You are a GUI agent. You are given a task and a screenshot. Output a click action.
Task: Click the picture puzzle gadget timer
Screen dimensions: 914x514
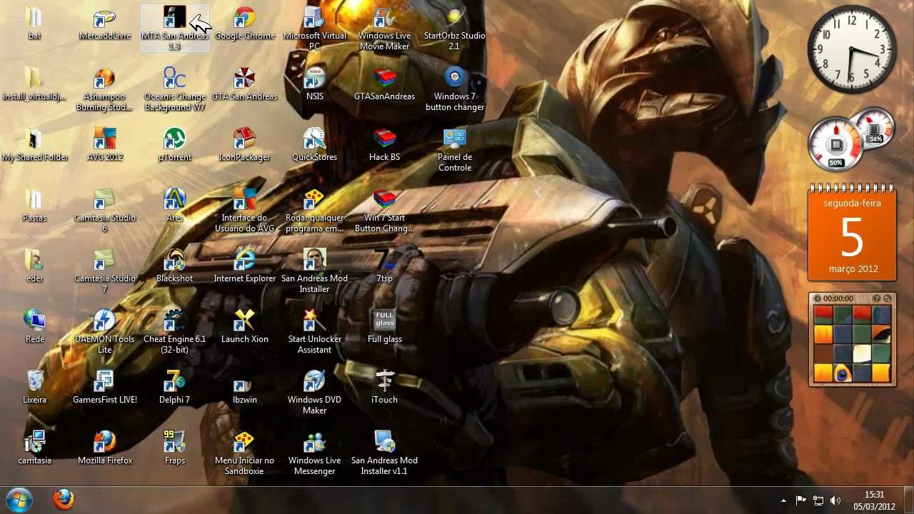[838, 298]
